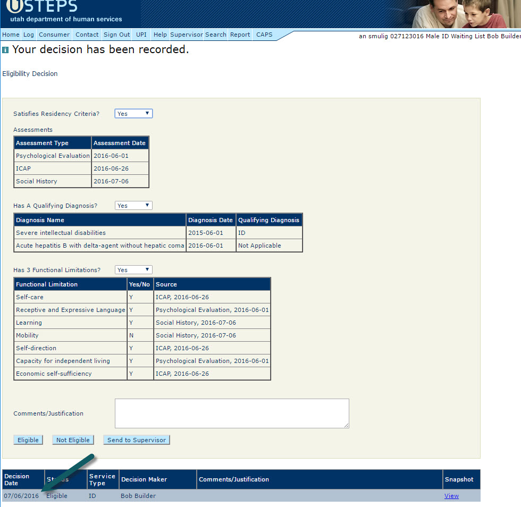This screenshot has width=521, height=507.
Task: Open the View snapshot link
Action: [x=451, y=496]
